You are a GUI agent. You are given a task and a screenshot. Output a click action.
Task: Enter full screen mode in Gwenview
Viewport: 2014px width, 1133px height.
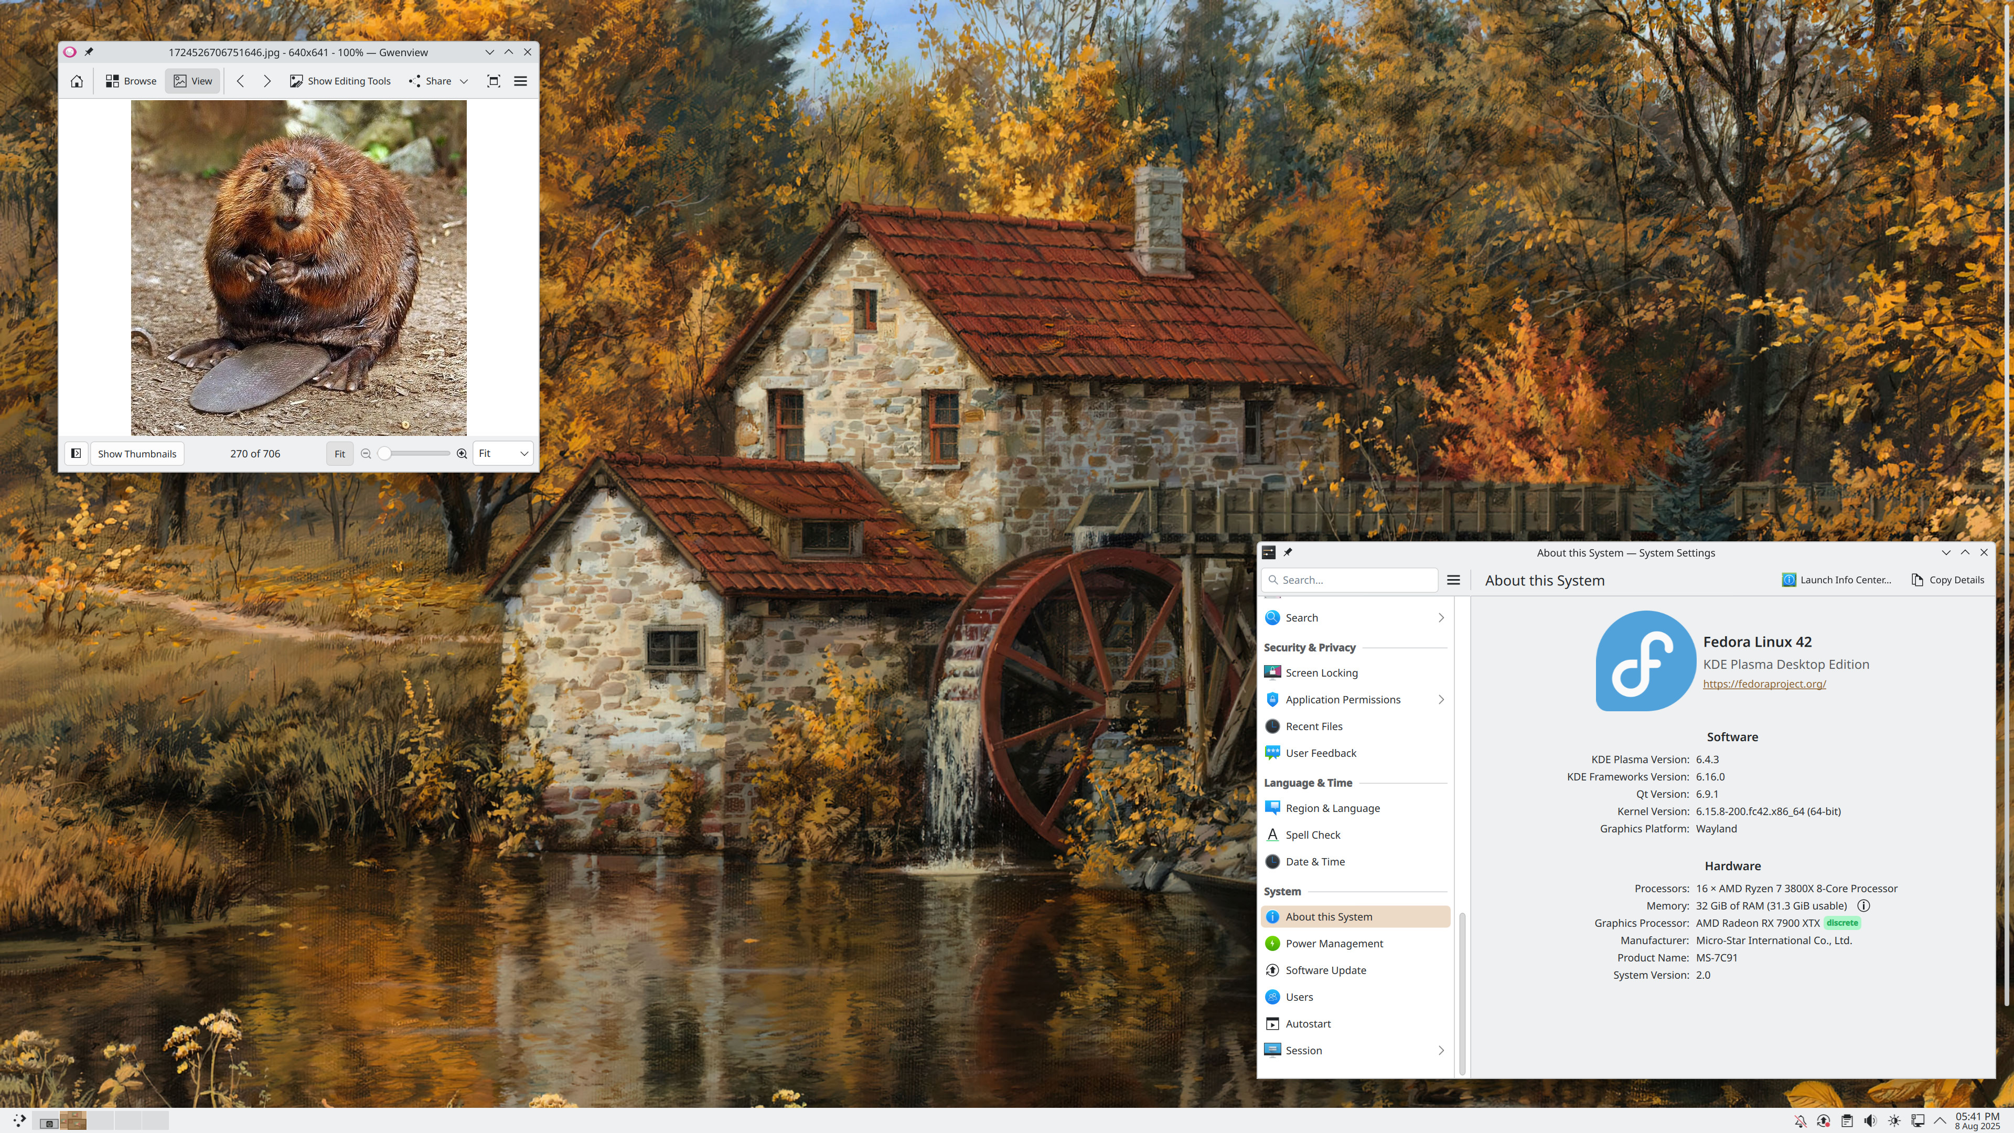[x=494, y=81]
